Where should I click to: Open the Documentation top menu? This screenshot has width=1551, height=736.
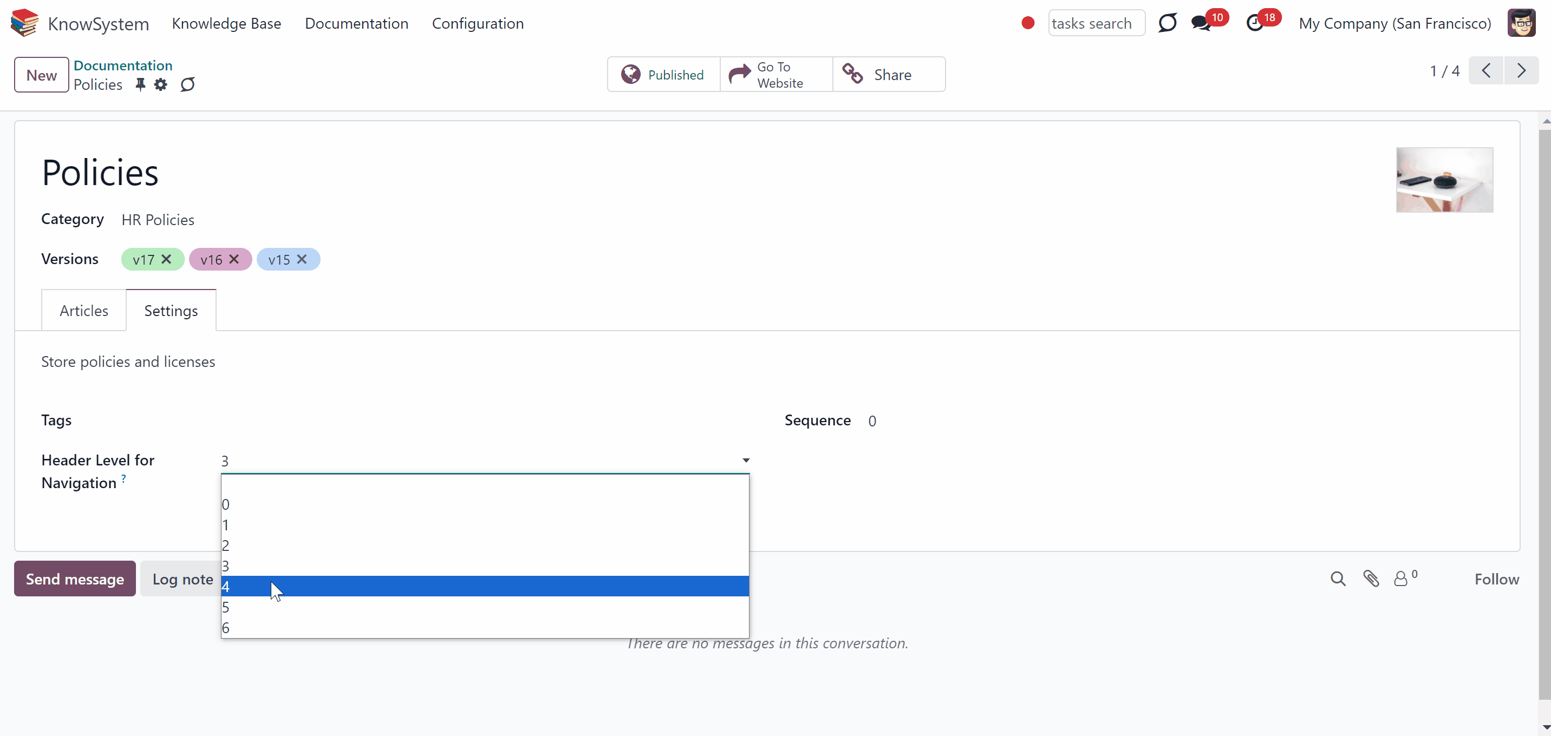356,23
